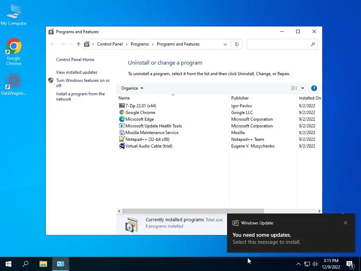Screen dimensions: 361x271
Task: Select publisher cell Eugene V. Muzychenko
Action: click(x=253, y=146)
